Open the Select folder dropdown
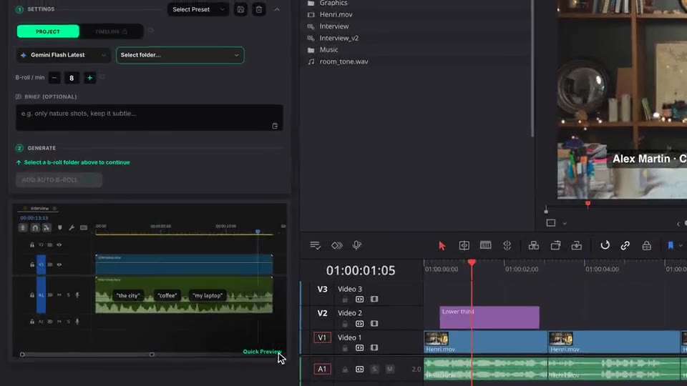 [x=180, y=55]
